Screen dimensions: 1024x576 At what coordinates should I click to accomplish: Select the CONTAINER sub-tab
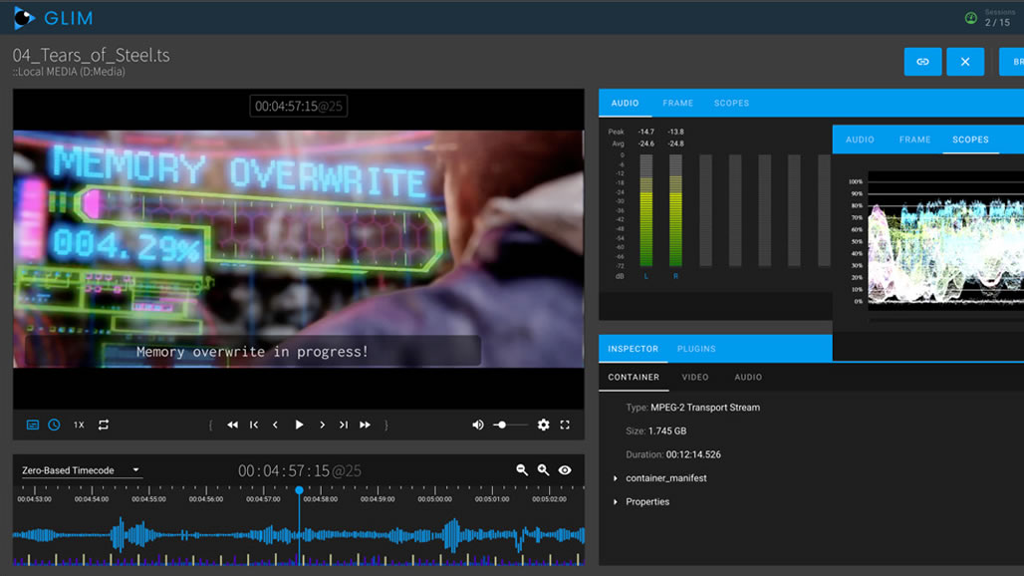point(634,378)
